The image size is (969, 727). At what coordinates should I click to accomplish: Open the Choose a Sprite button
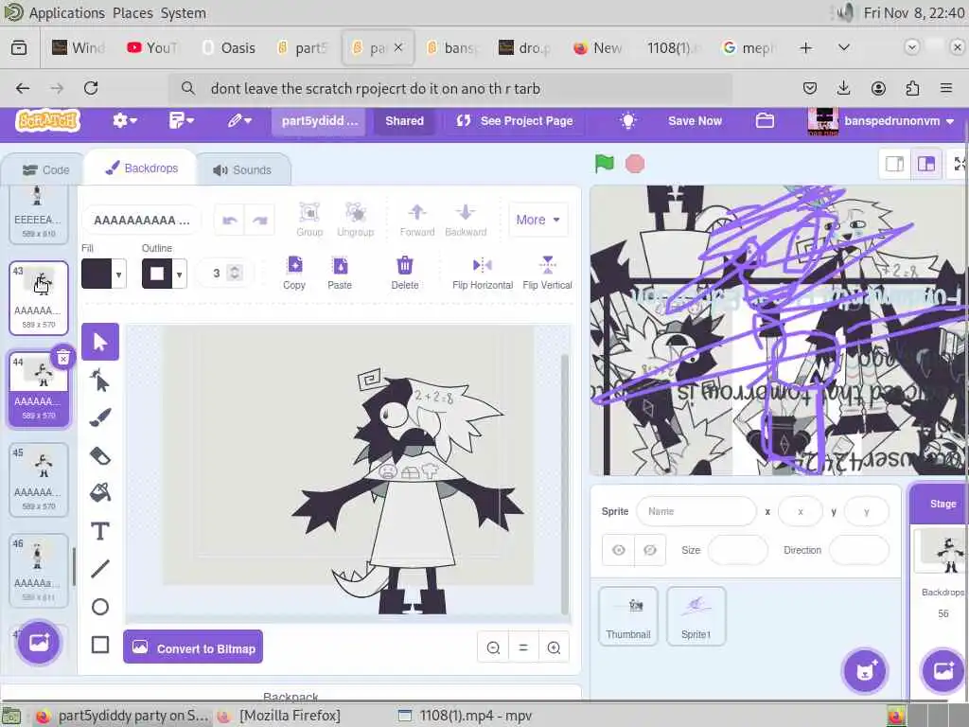tap(865, 671)
